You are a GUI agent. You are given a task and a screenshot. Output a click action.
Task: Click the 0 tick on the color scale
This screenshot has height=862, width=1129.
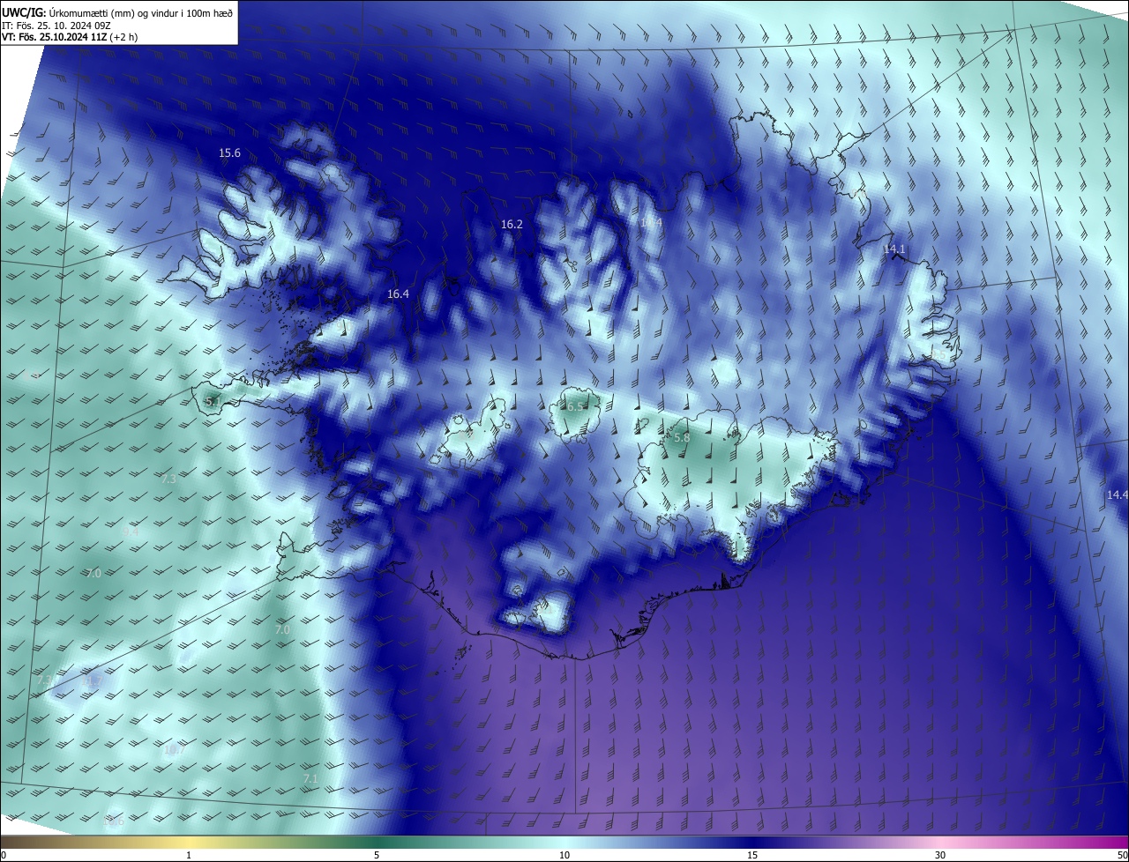[3, 856]
